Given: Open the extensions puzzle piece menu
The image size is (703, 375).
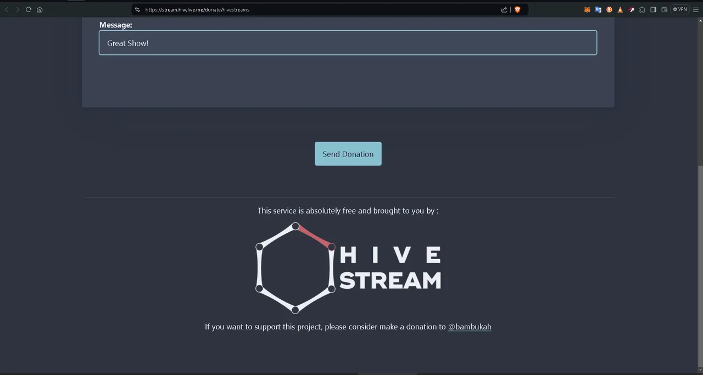Looking at the screenshot, I should (x=642, y=9).
